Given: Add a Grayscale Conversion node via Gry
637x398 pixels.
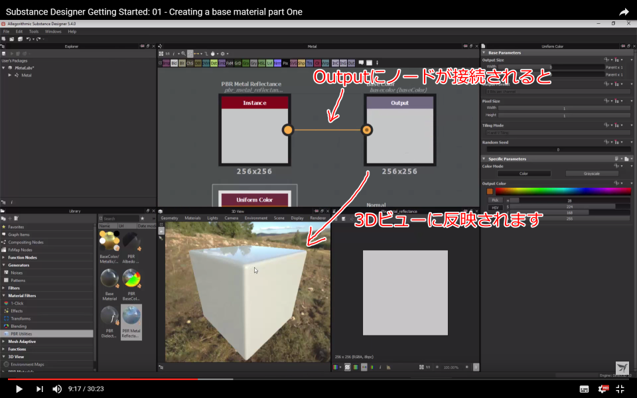Looking at the screenshot, I should (253, 63).
